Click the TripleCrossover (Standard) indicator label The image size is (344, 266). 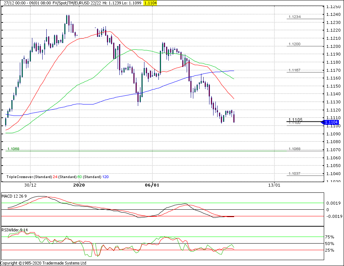(x=29, y=177)
